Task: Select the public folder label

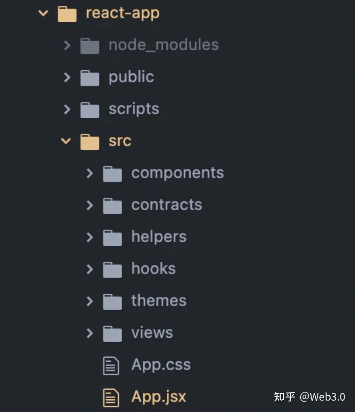Action: (x=131, y=77)
